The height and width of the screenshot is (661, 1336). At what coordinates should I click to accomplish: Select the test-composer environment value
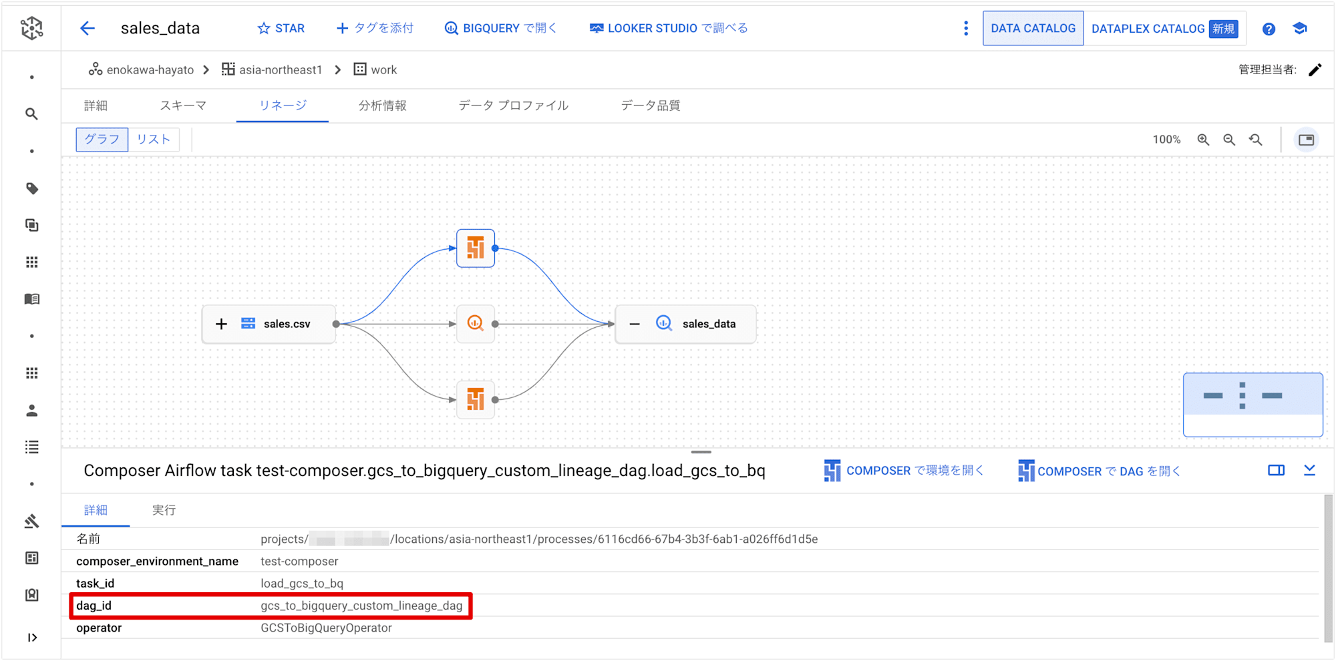[299, 562]
